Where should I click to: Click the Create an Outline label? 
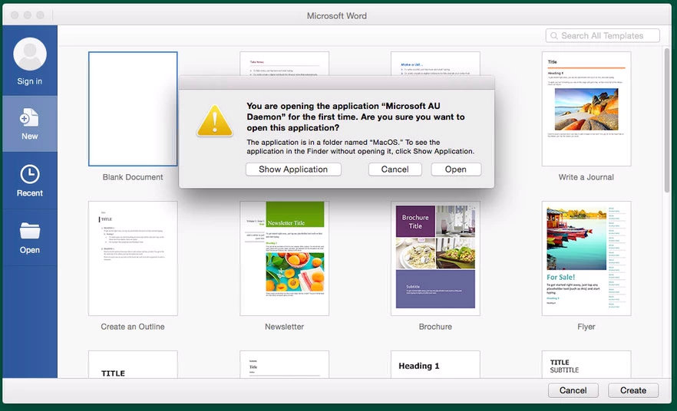pos(133,327)
